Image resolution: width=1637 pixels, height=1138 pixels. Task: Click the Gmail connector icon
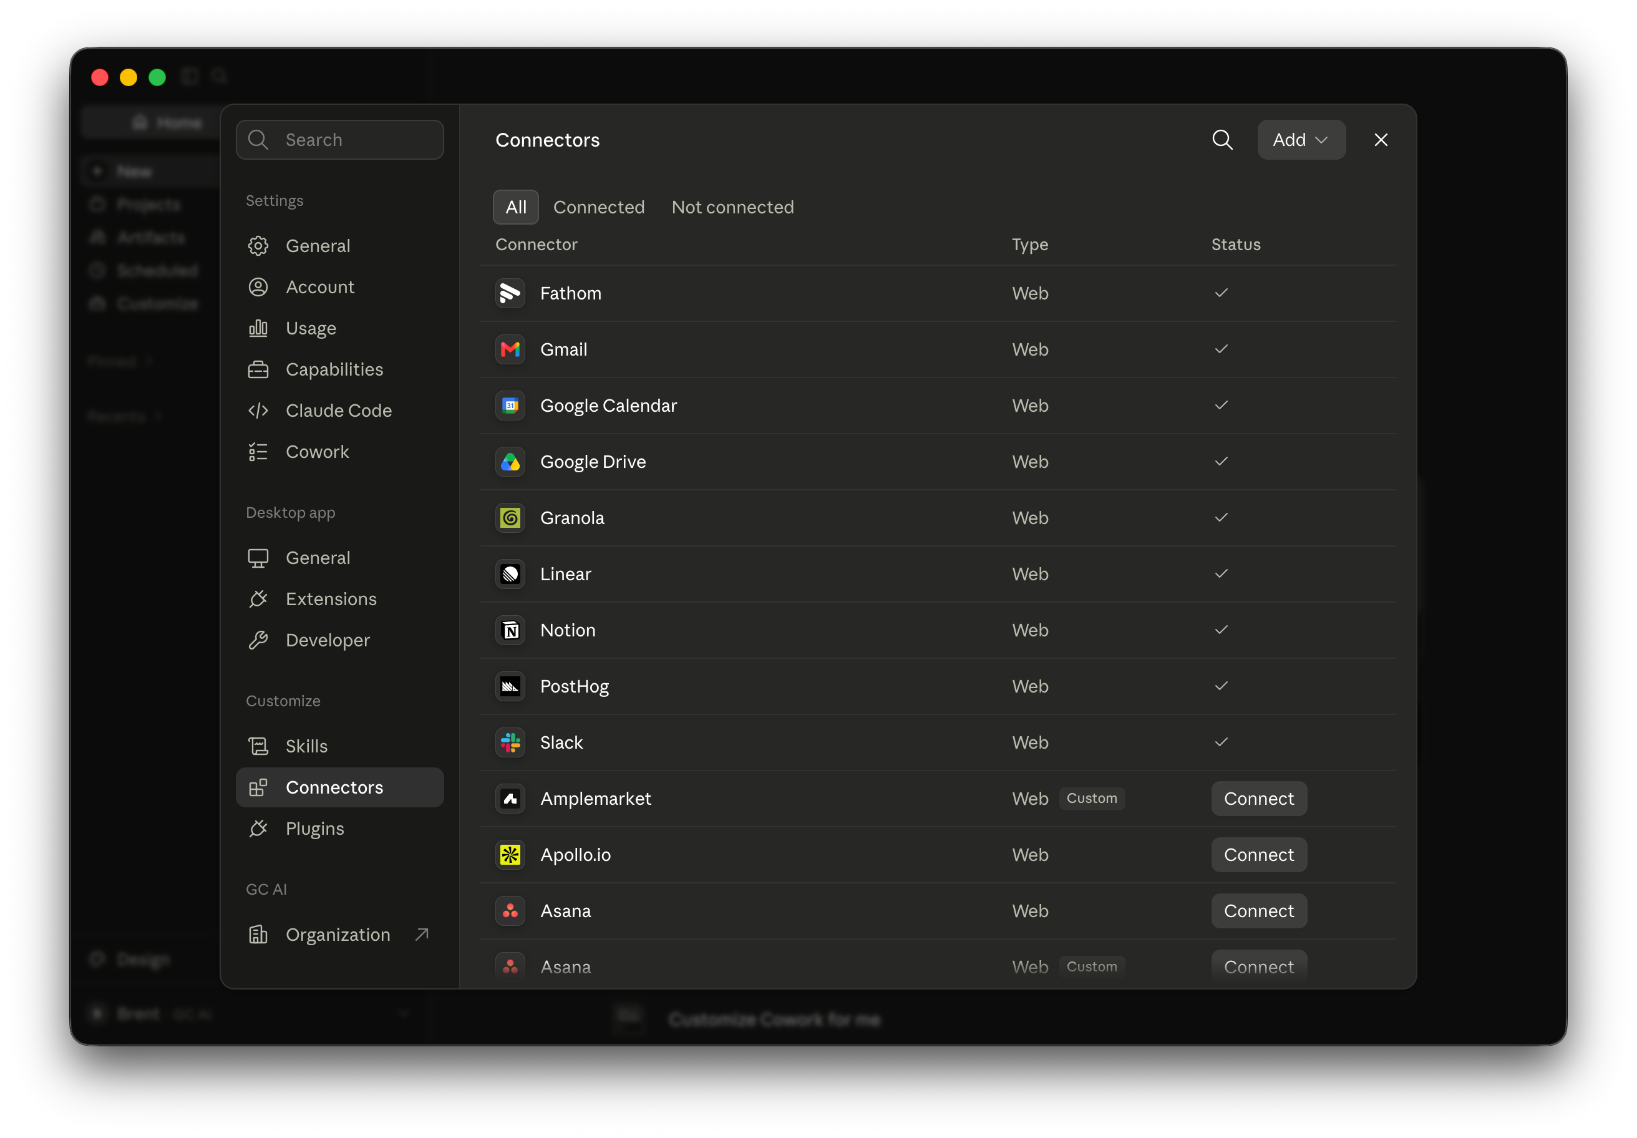point(510,349)
